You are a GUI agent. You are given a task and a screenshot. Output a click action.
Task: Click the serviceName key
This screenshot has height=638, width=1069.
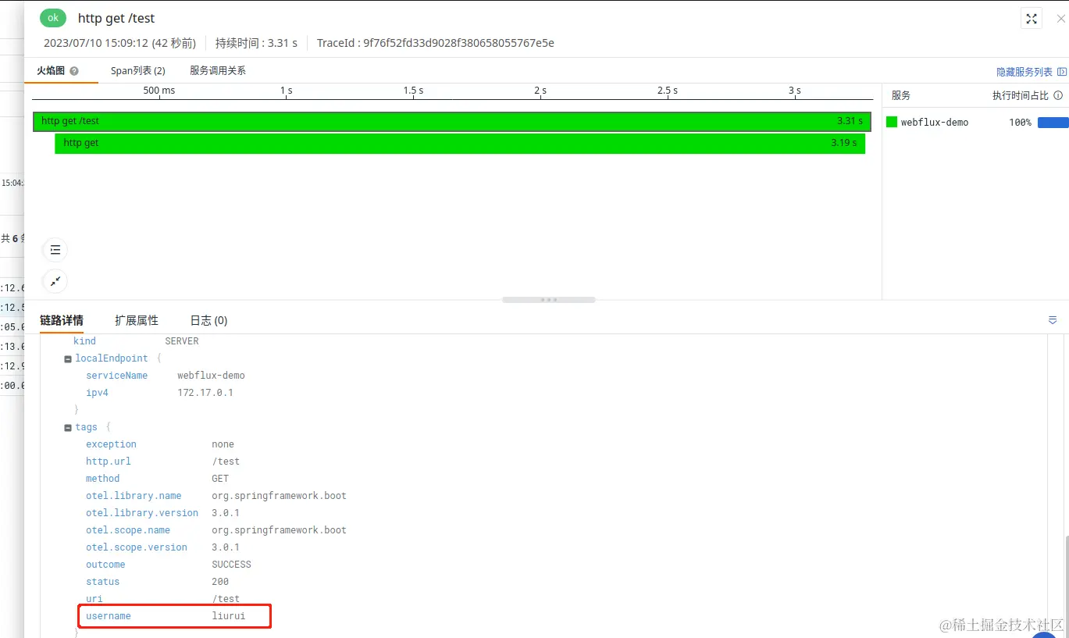coord(116,376)
